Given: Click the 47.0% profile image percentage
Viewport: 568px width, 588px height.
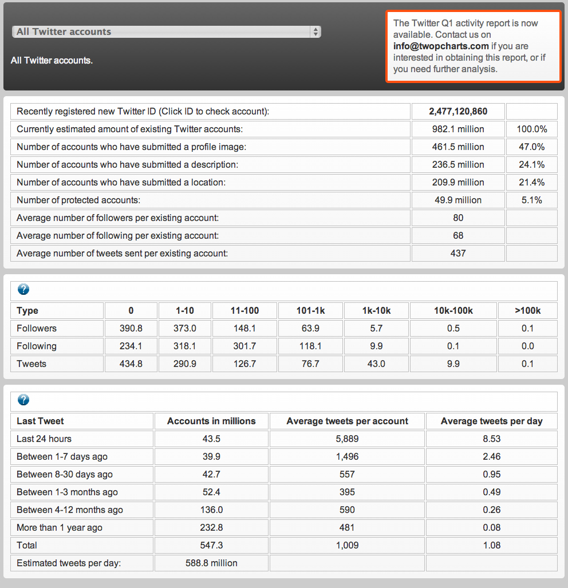Looking at the screenshot, I should click(x=531, y=147).
